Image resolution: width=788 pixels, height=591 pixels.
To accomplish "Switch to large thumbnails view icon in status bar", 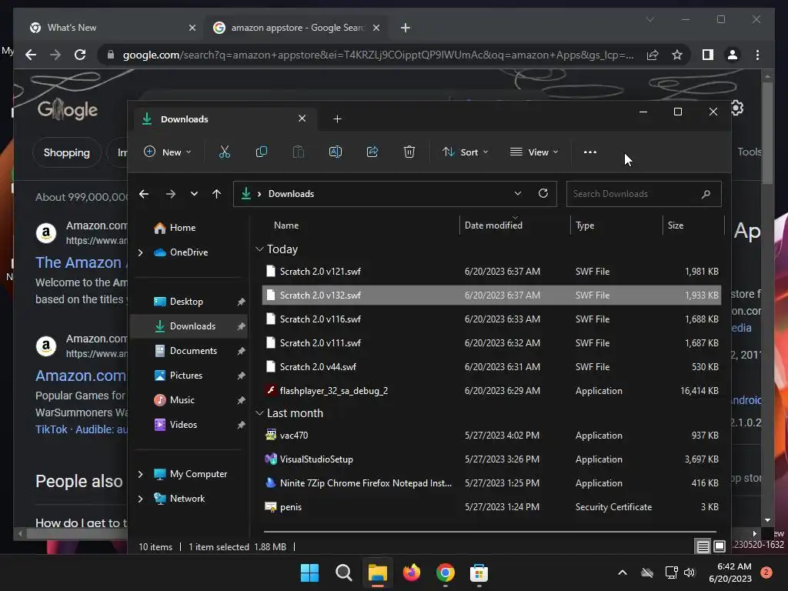I will click(x=720, y=546).
